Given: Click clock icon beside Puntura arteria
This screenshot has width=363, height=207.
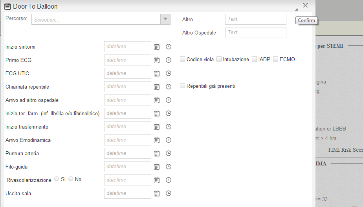Looking at the screenshot, I should click(x=169, y=153).
